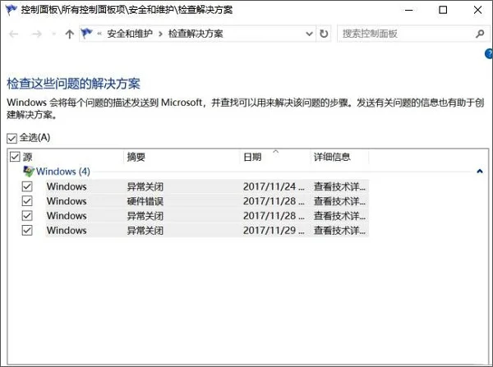The height and width of the screenshot is (367, 493).
Task: Refresh the current control panel page
Action: click(x=324, y=34)
